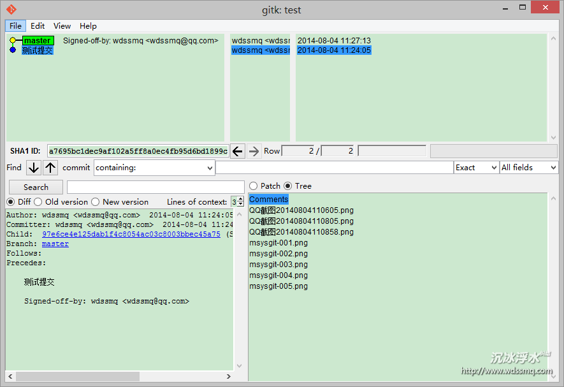Select msysgit-003.png in the file tree
The width and height of the screenshot is (564, 387).
click(x=278, y=265)
